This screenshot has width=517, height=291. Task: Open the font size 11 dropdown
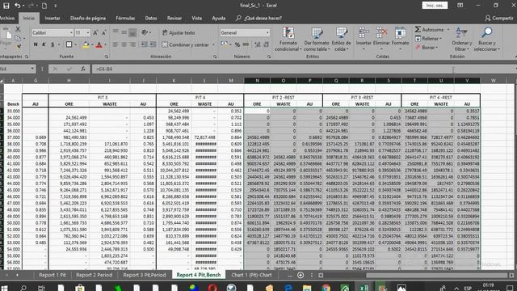[88, 32]
